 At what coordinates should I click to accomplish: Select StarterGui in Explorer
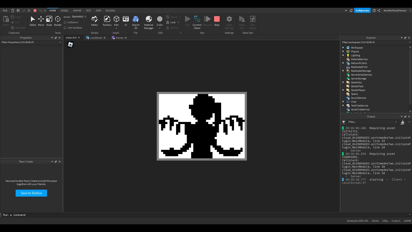coord(356,82)
